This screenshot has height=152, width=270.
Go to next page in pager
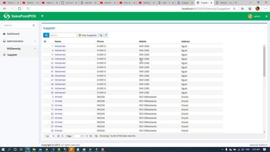click(x=87, y=136)
